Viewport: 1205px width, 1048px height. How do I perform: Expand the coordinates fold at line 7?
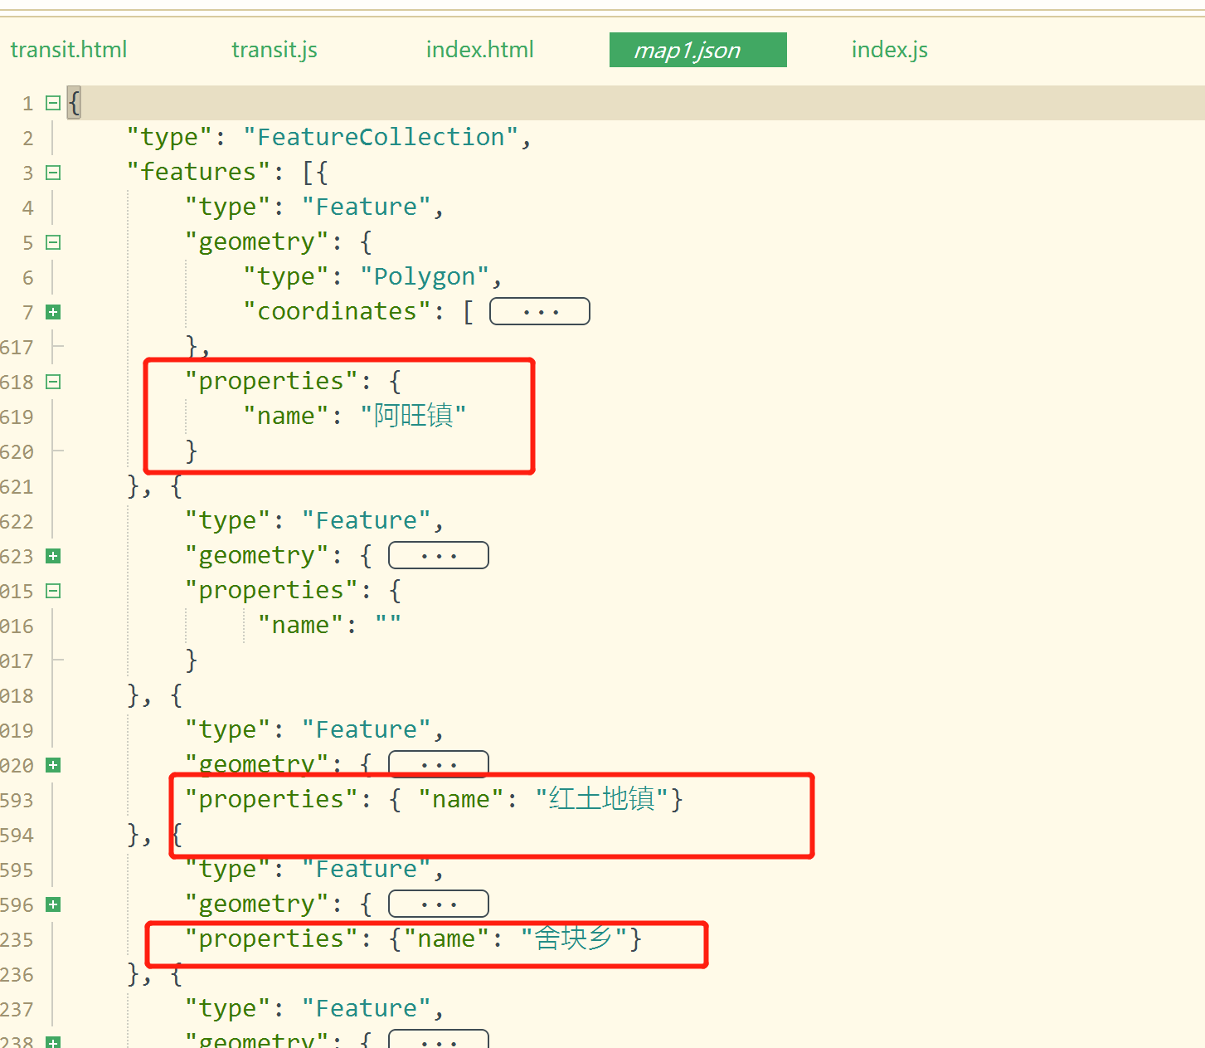(53, 312)
